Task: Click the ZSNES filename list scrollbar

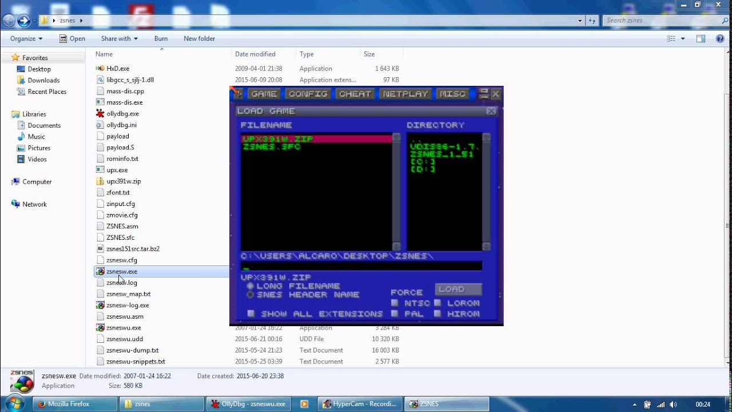Action: (396, 192)
